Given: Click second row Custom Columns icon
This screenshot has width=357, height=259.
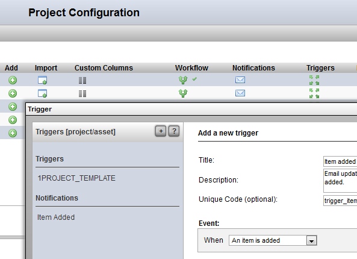Looking at the screenshot, I should point(82,93).
